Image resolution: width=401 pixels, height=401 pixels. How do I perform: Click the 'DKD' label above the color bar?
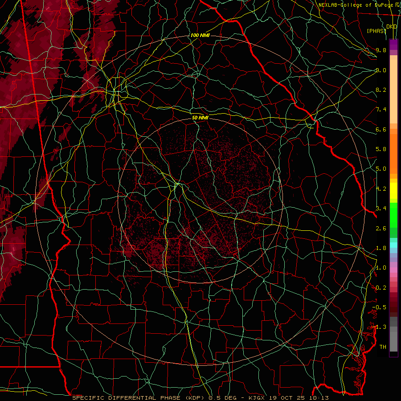392,27
